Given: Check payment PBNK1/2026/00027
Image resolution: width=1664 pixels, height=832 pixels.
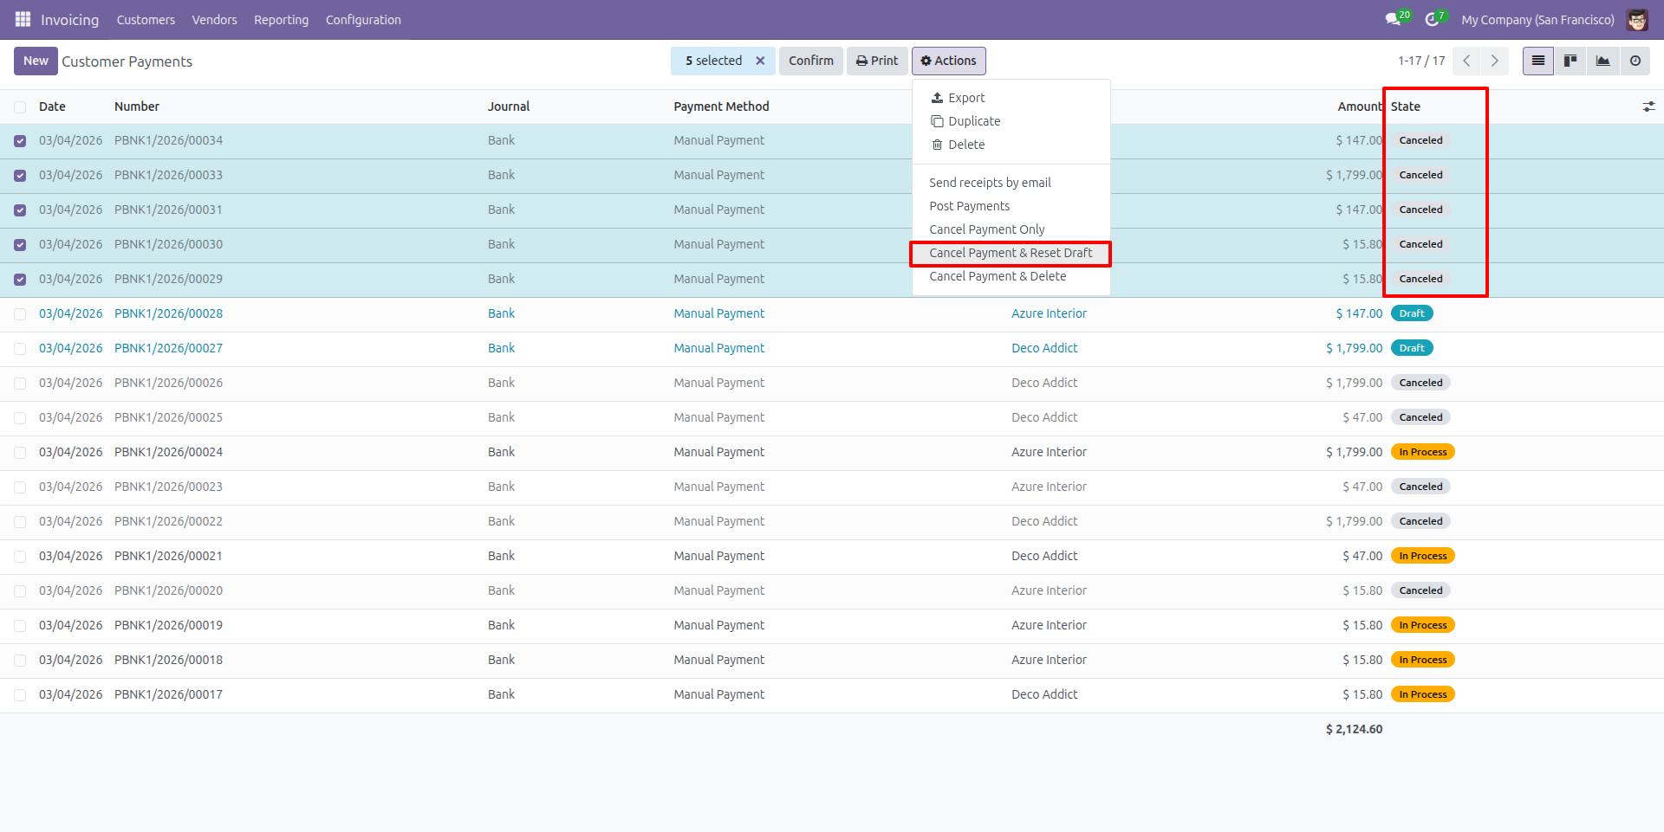Looking at the screenshot, I should (20, 349).
